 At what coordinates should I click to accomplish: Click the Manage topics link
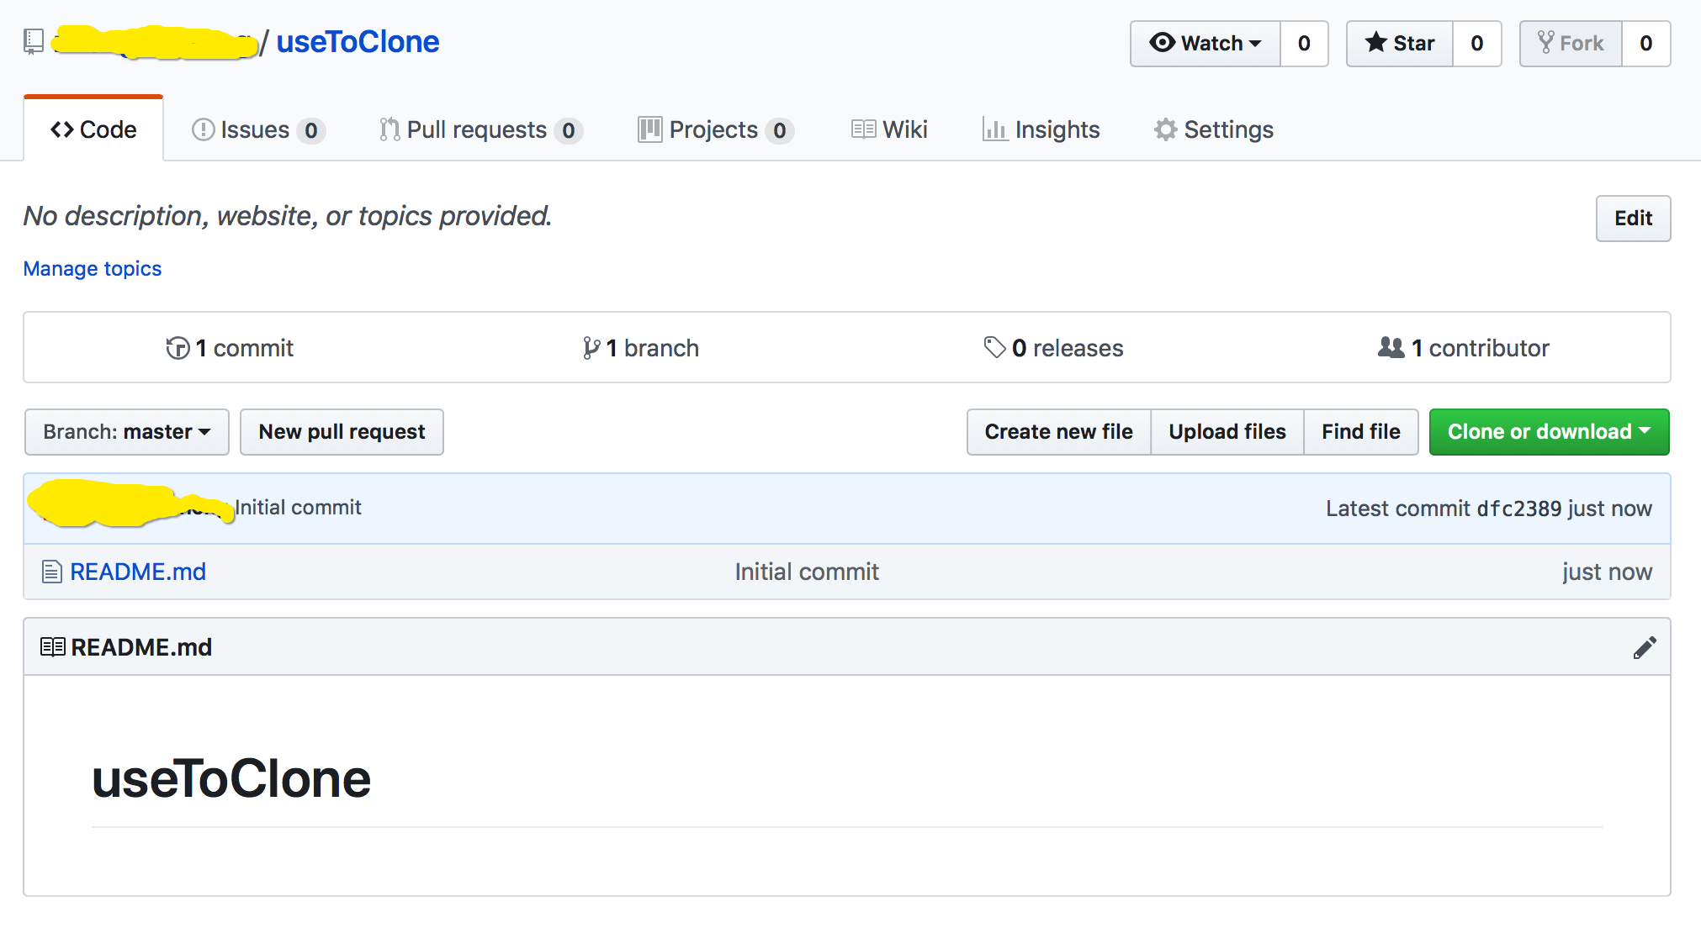point(93,269)
